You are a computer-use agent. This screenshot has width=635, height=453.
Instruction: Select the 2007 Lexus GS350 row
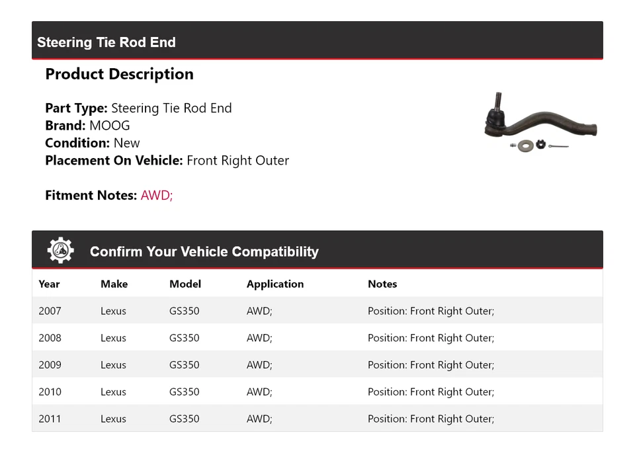tap(317, 311)
